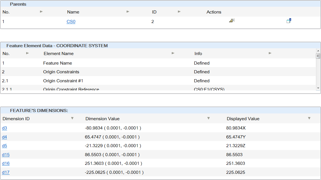
Task: Open dimension d3 link
Action: 5,128
